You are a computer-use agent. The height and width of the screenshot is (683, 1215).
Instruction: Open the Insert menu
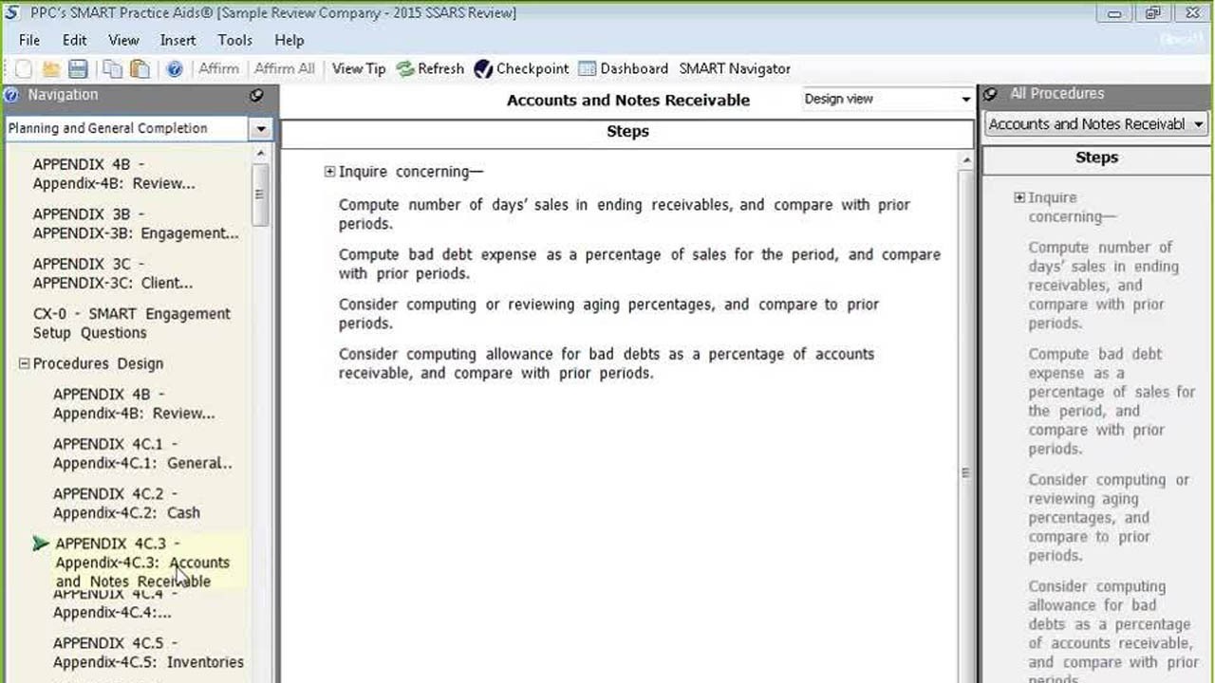(x=178, y=40)
